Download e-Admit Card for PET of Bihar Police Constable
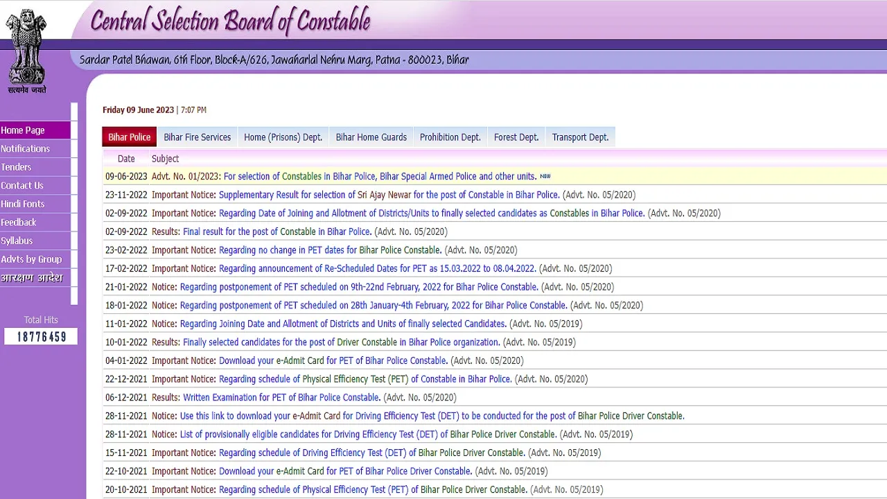Viewport: 887px width, 499px height. (x=333, y=360)
